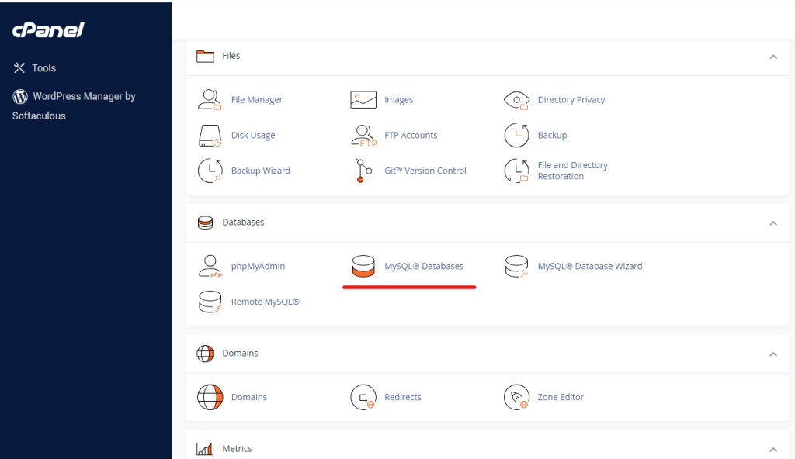This screenshot has height=459, width=795.
Task: Click the Remote MySQL link
Action: pyautogui.click(x=265, y=302)
